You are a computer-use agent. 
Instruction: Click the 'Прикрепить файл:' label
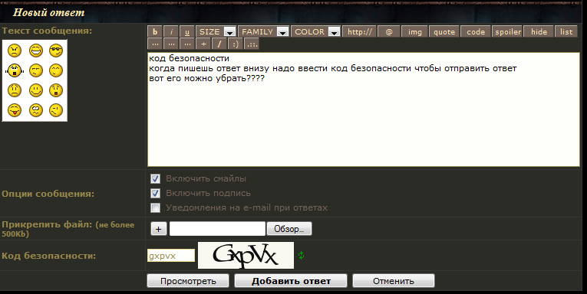[47, 225]
